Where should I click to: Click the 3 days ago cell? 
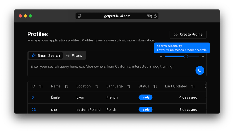coord(188,110)
